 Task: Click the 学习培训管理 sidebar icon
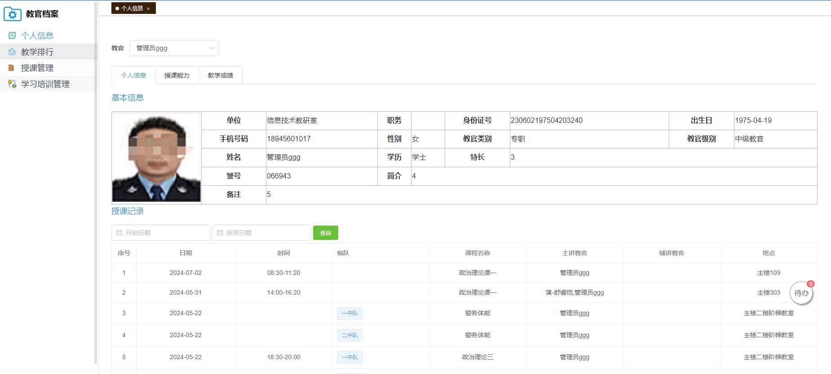[x=12, y=84]
